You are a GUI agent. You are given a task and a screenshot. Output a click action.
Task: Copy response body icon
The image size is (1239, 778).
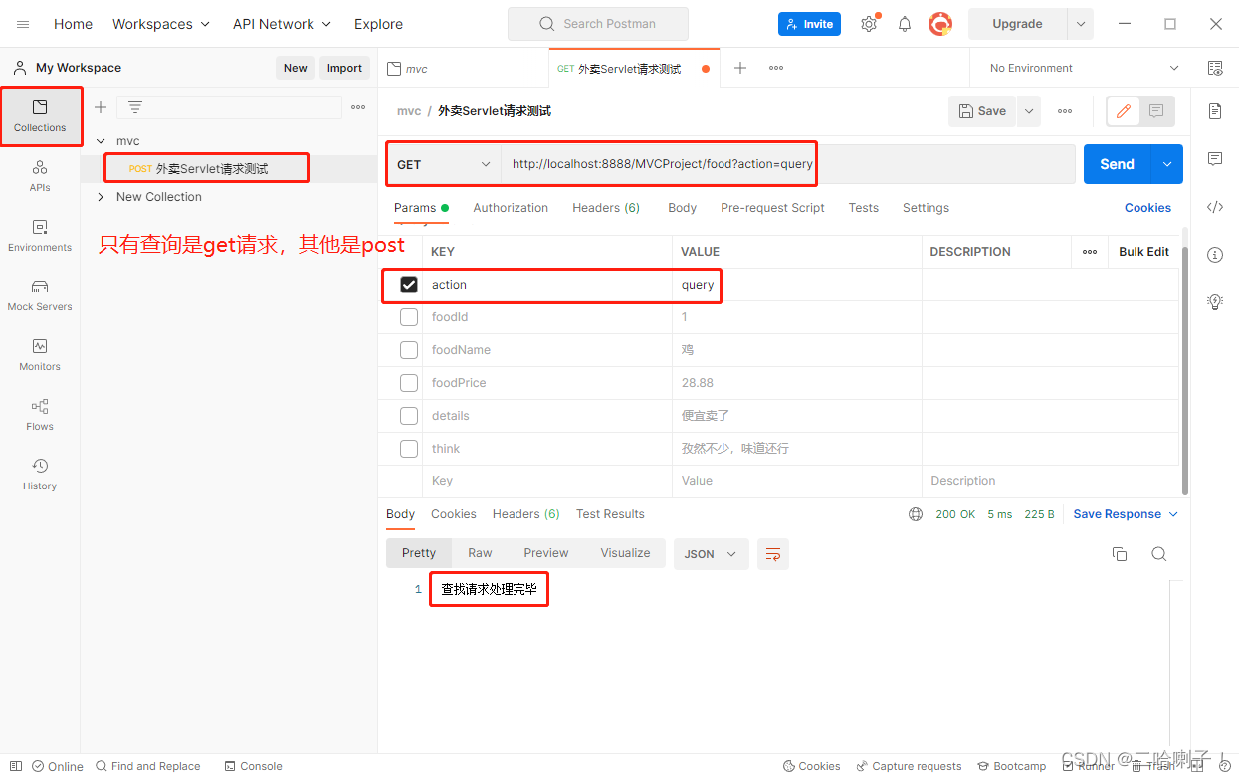[x=1120, y=554]
